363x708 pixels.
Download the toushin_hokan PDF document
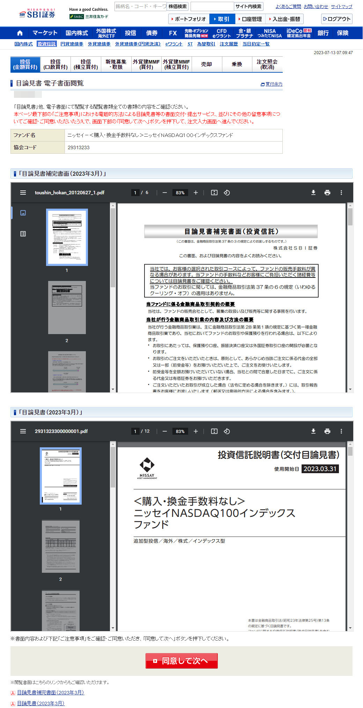[x=313, y=193]
